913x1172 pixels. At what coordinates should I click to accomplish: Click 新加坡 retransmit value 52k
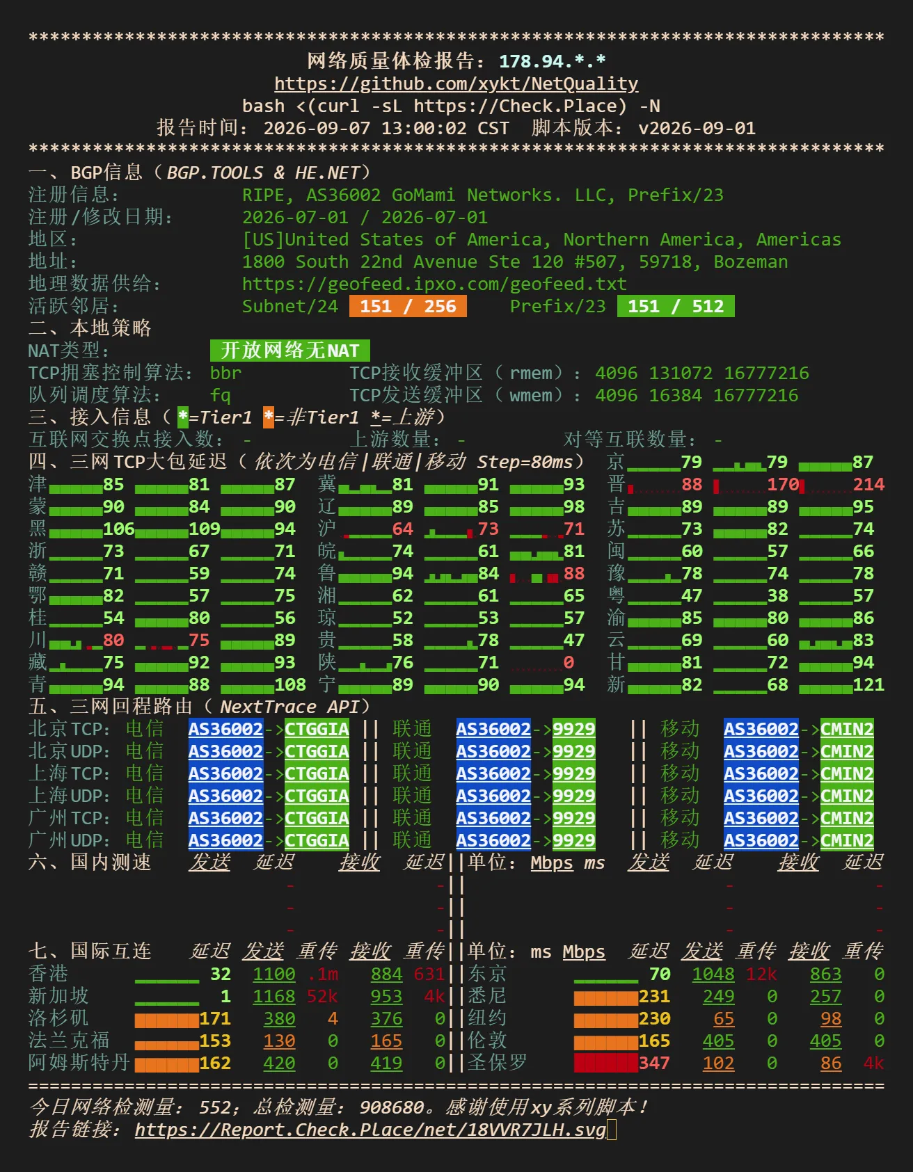322,996
